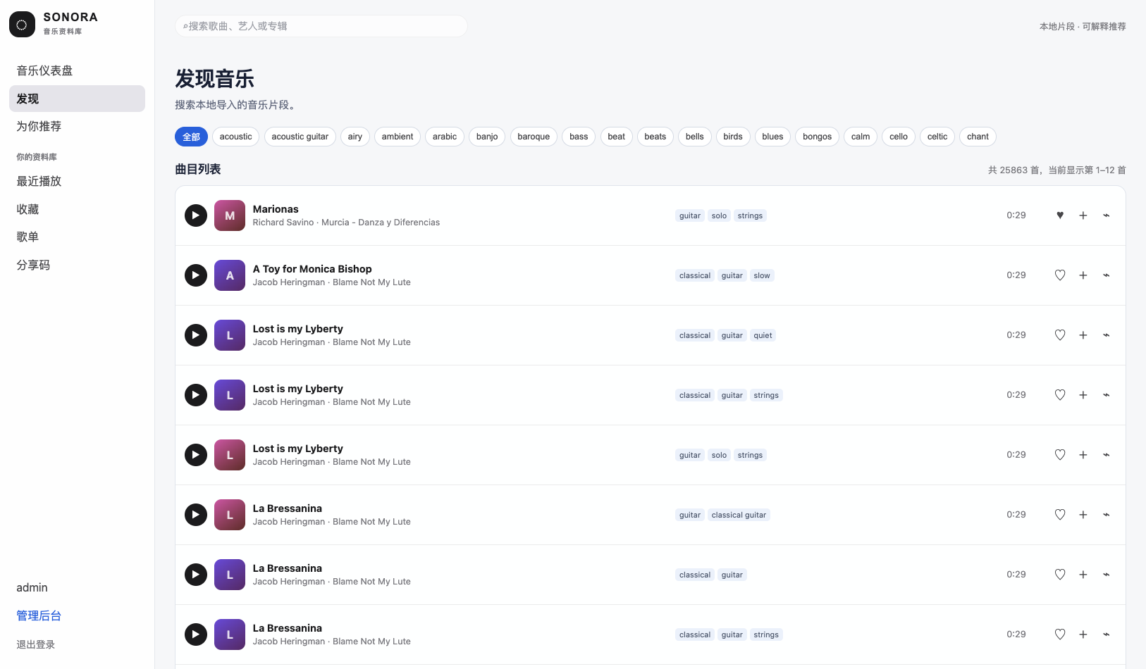This screenshot has width=1146, height=669.
Task: Focus the 搜索歌曲、艺人或专辑 search field
Action: pyautogui.click(x=321, y=26)
